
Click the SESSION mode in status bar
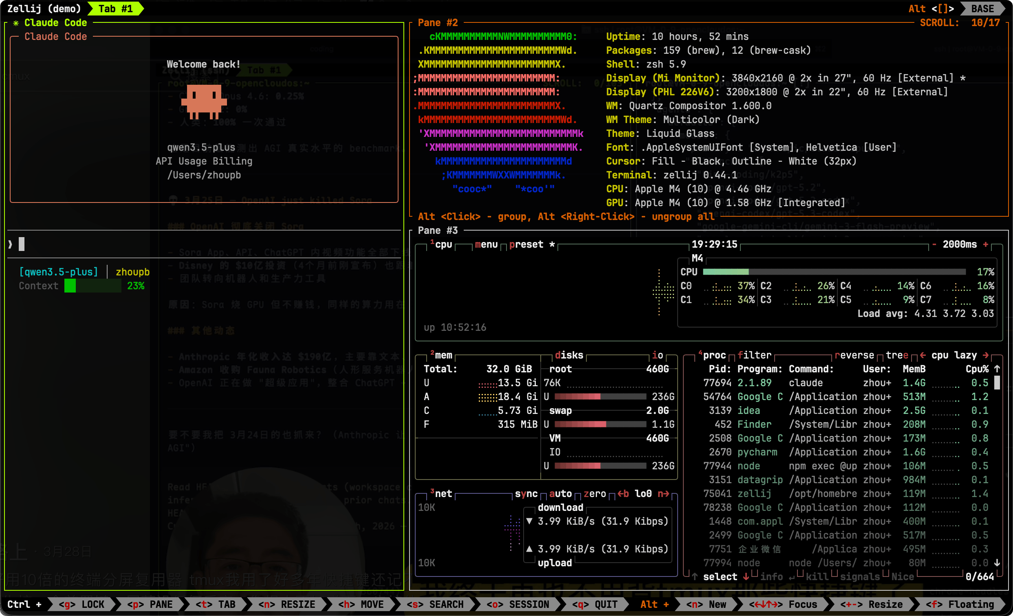click(517, 605)
